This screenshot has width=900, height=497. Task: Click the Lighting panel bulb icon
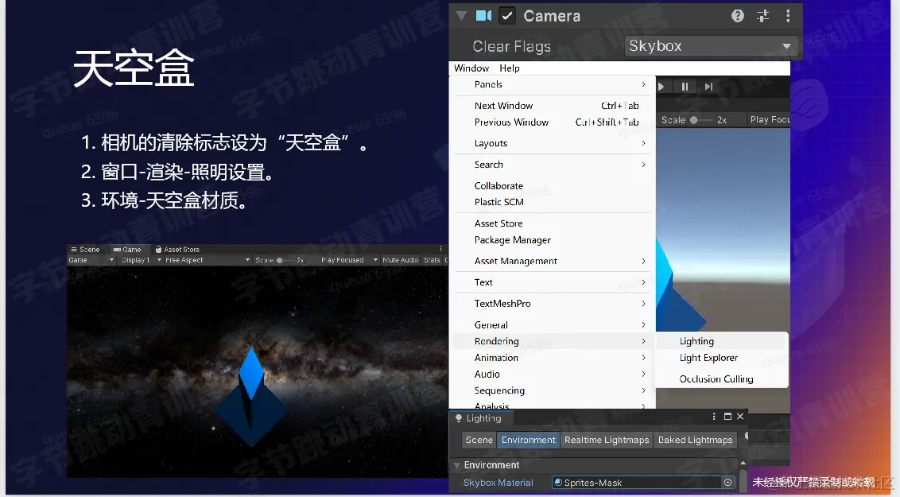click(x=458, y=418)
